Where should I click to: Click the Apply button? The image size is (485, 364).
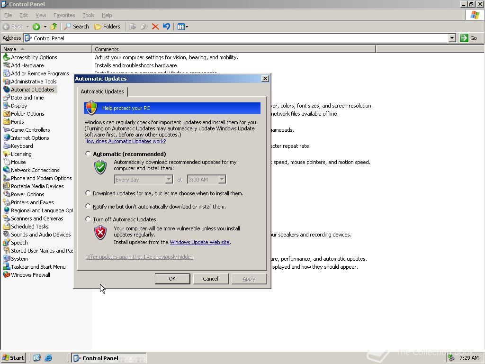(249, 279)
